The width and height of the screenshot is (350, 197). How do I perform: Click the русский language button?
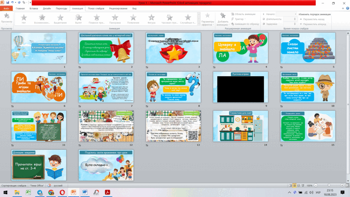[x=58, y=185]
